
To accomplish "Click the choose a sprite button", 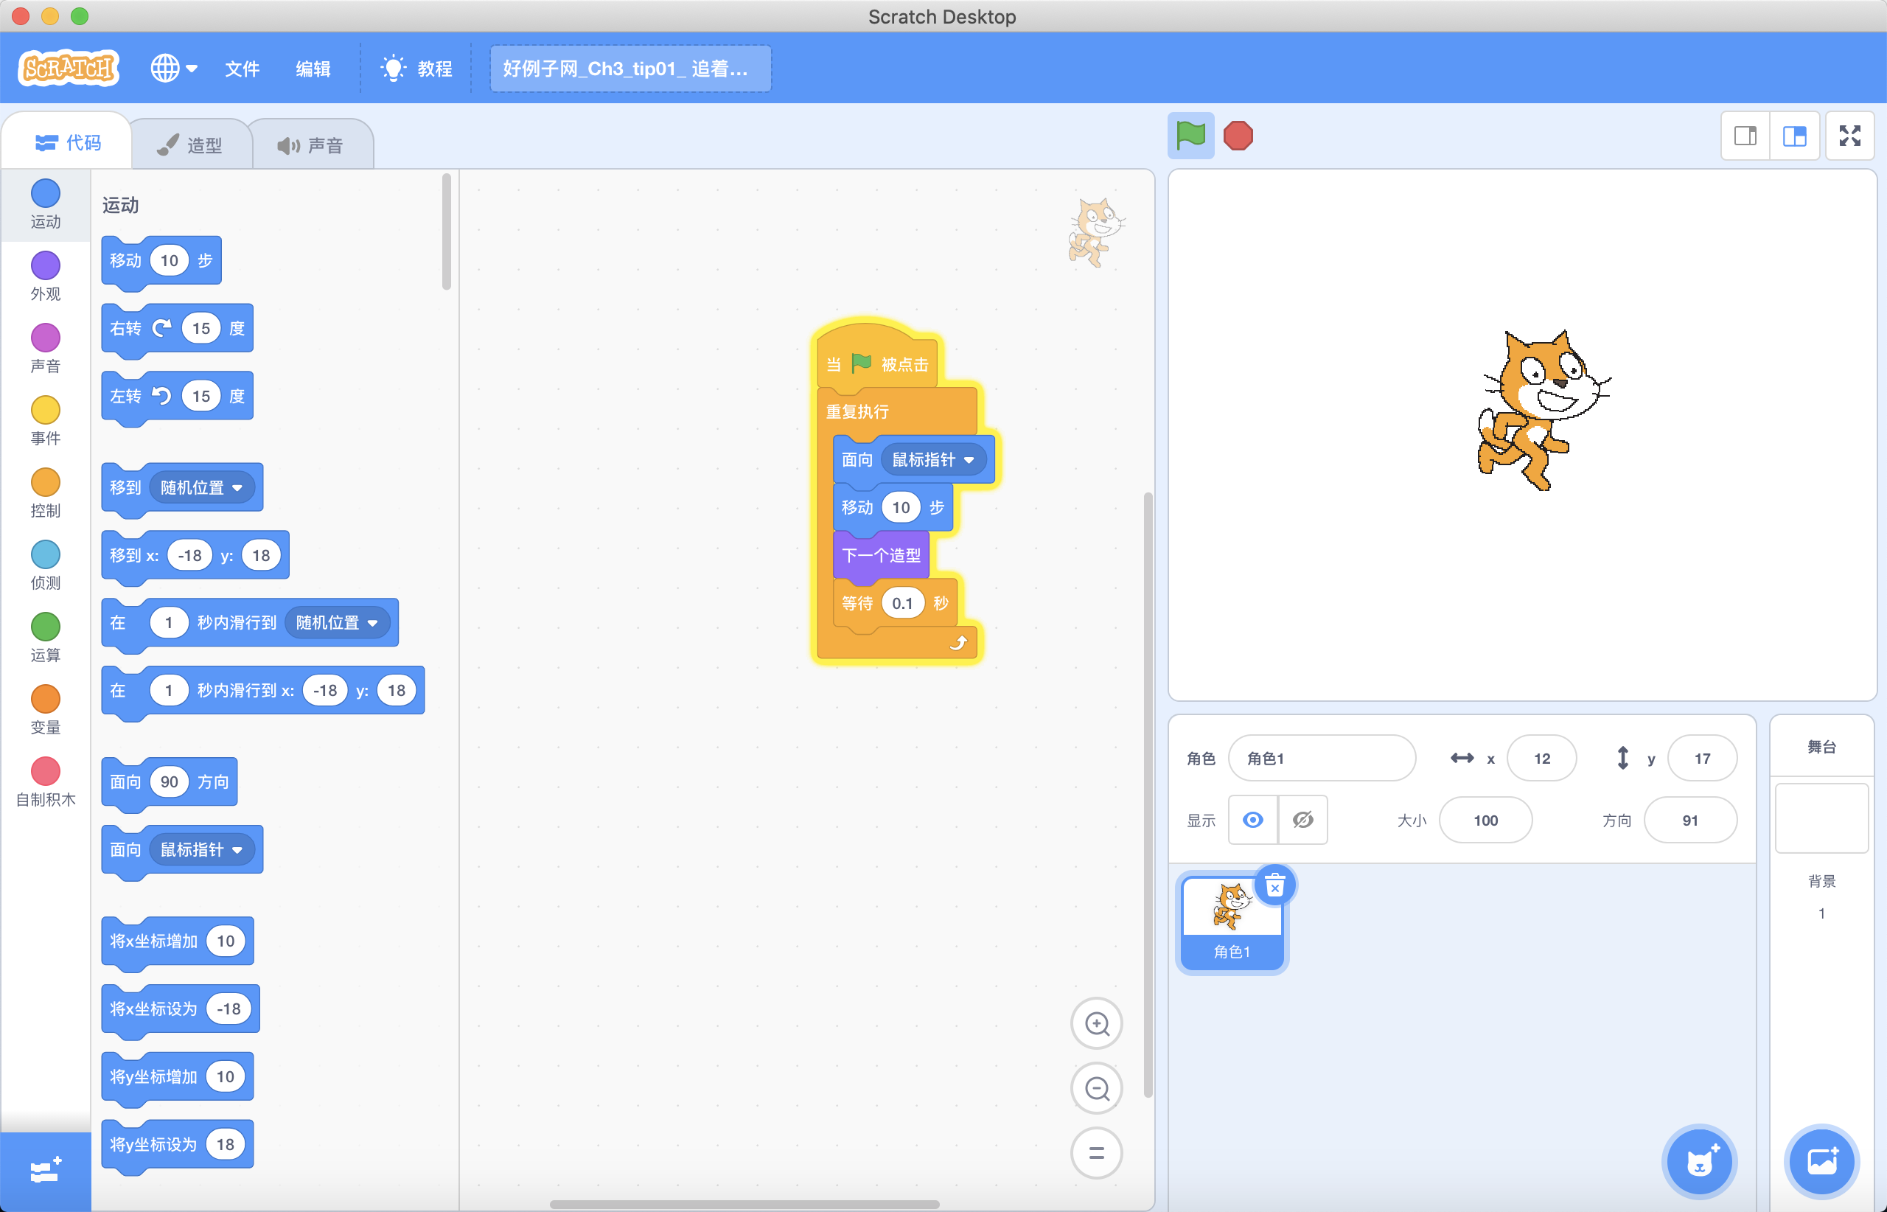I will coord(1698,1162).
